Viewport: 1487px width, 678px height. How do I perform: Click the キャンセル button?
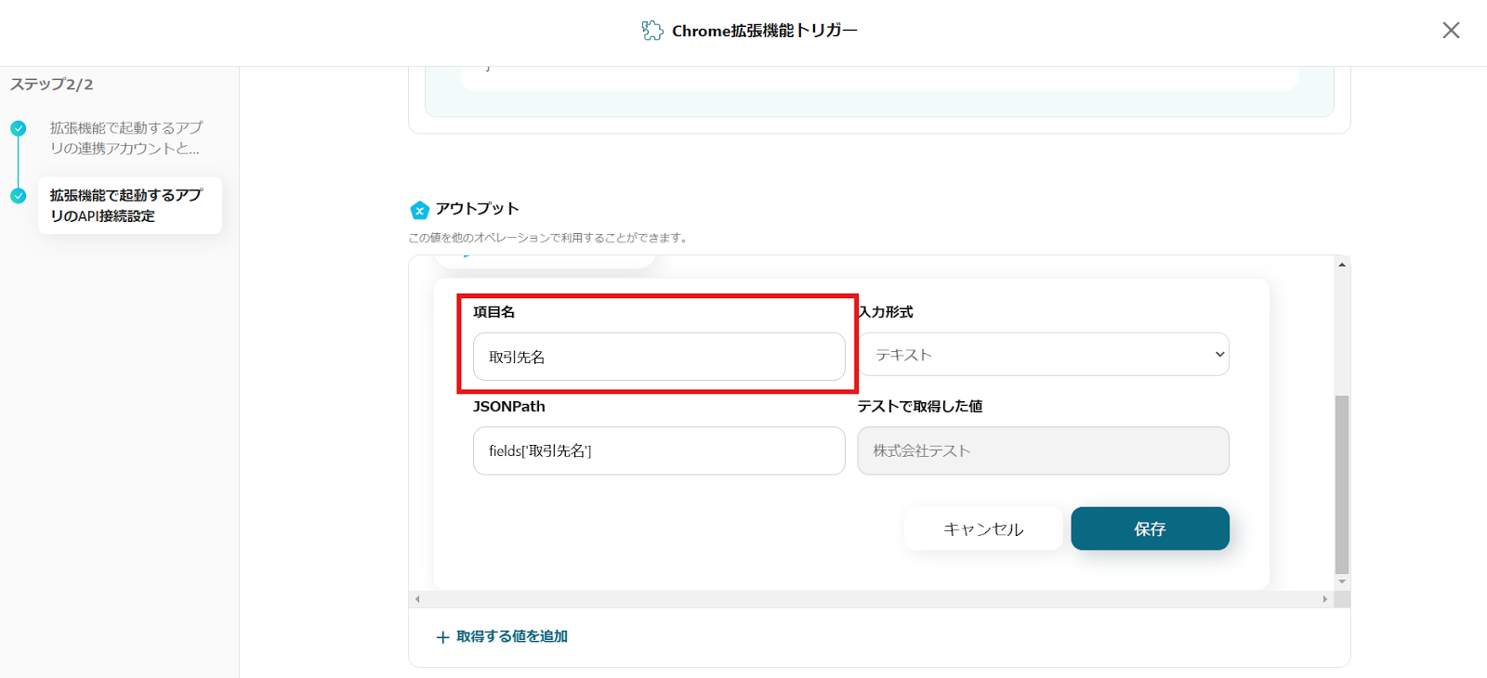983,528
